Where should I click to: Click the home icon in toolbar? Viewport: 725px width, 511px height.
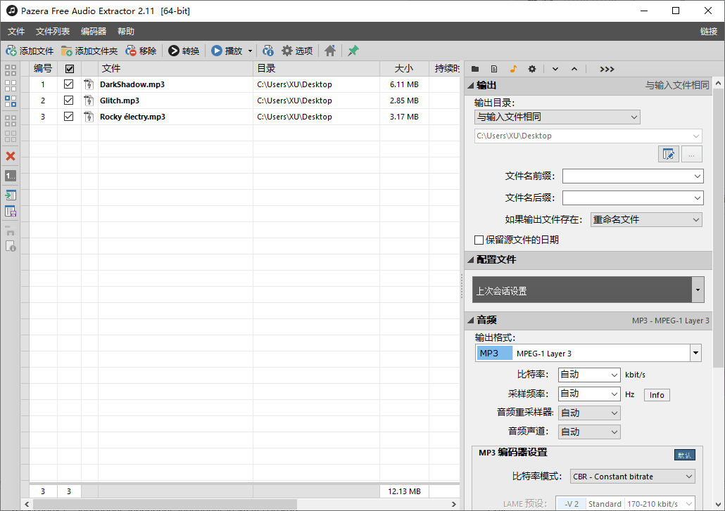coord(330,51)
